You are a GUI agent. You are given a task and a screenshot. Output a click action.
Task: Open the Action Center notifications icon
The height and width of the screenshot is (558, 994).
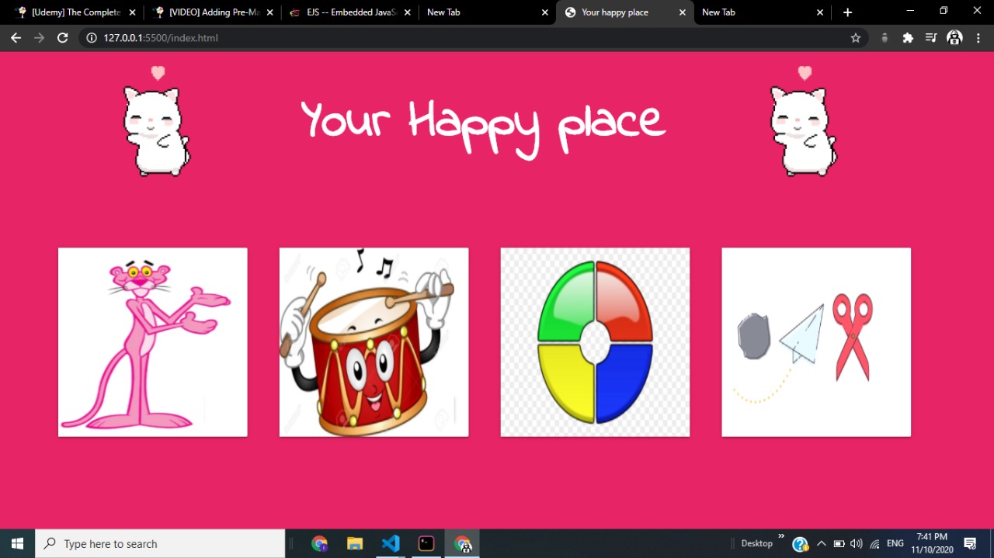pos(970,543)
